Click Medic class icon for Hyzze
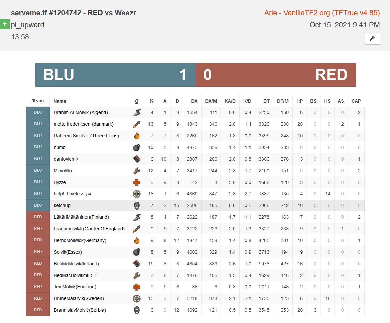The width and height of the screenshot is (390, 323). pos(136,182)
